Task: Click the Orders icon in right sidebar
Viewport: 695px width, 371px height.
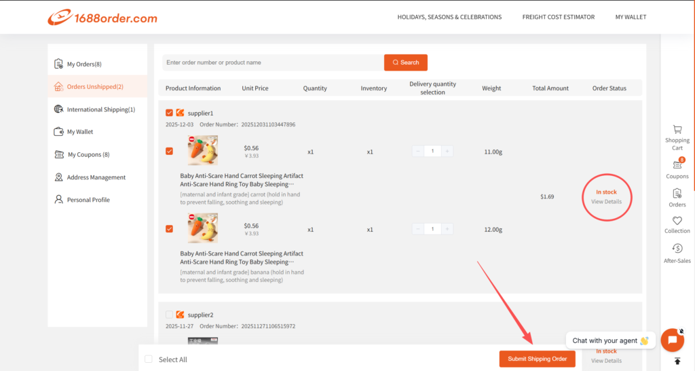Action: click(677, 194)
